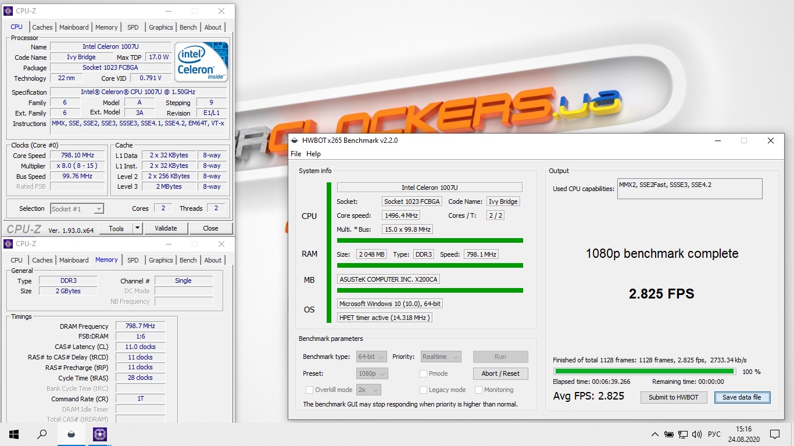Viewport: 794px width, 446px height.
Task: Click the Core VID 0.791 V field
Action: pos(151,78)
